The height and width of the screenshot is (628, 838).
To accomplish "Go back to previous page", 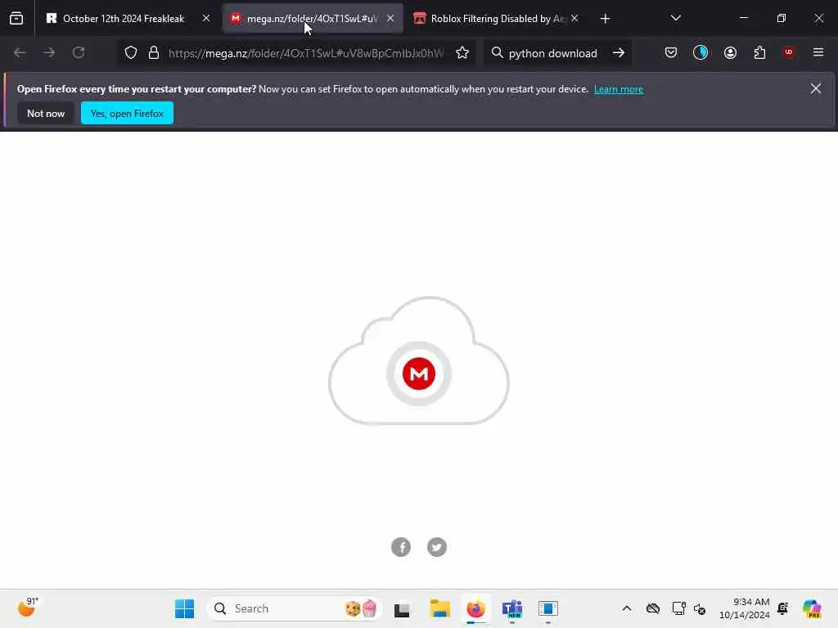I will [20, 53].
